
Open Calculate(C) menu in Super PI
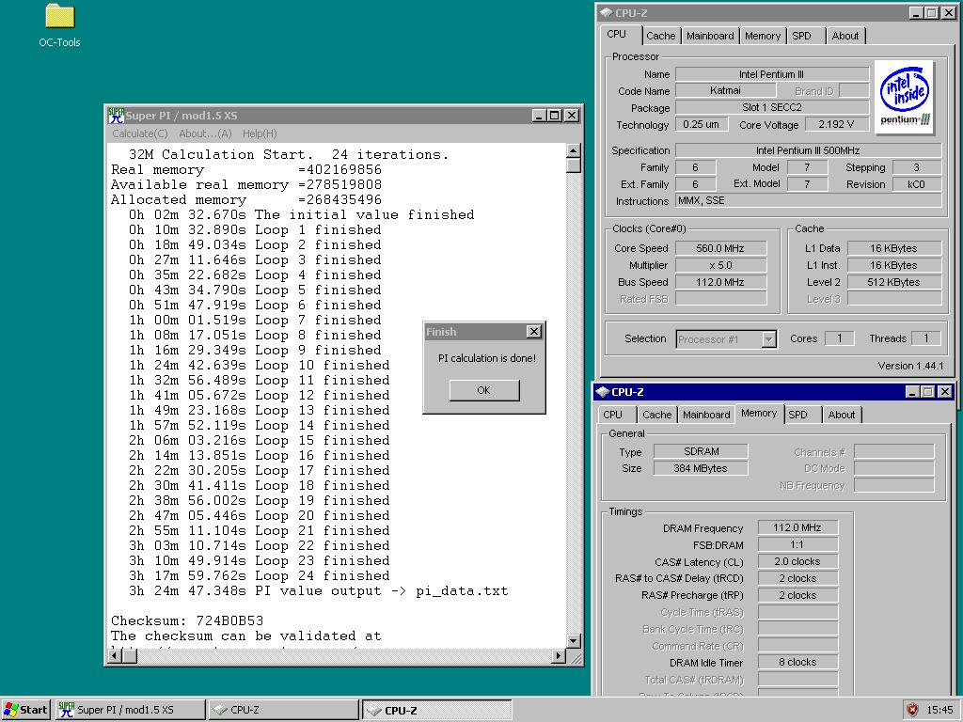(x=140, y=133)
